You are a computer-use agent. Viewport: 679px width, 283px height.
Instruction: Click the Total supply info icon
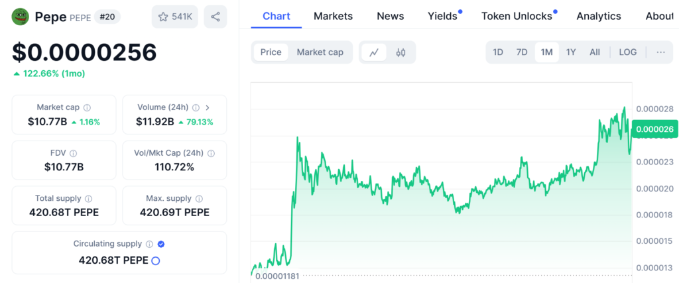click(x=88, y=198)
